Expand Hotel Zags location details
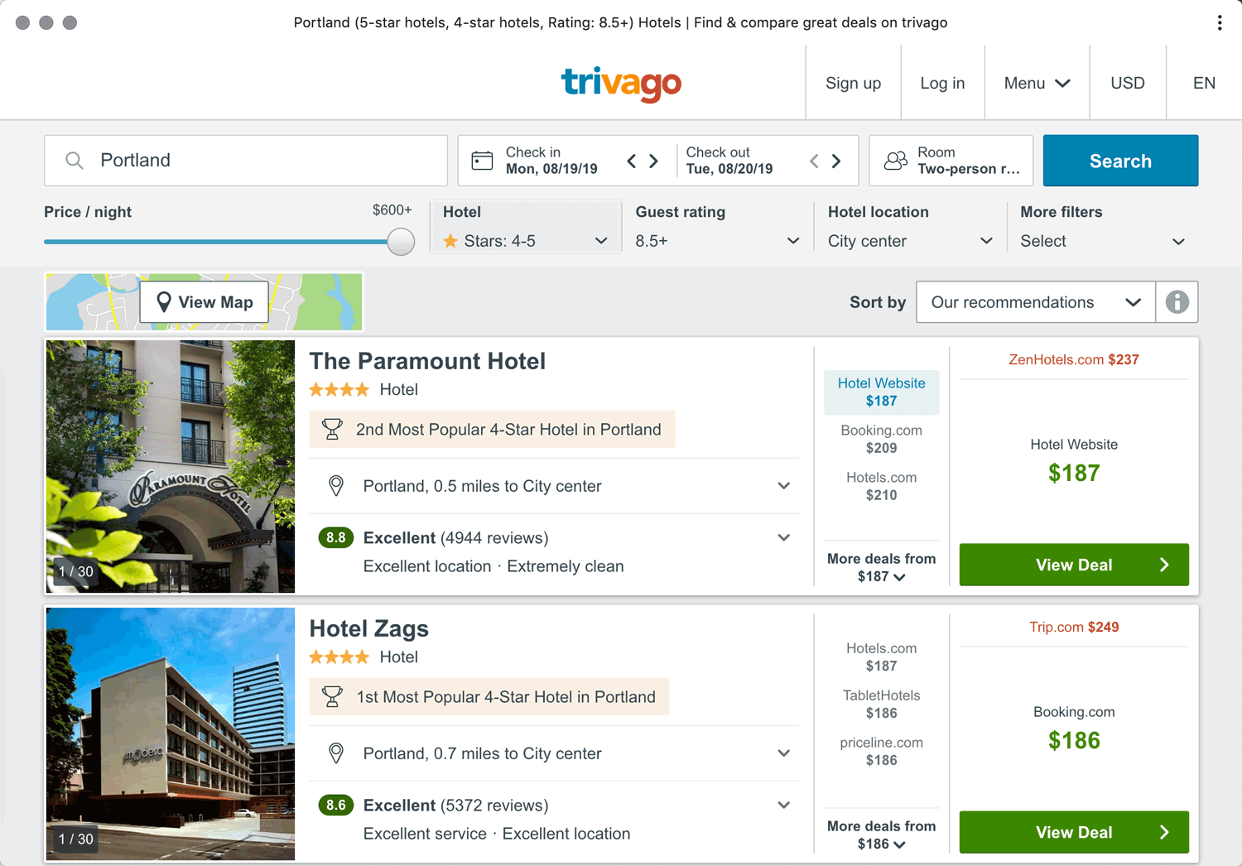Image resolution: width=1242 pixels, height=866 pixels. (783, 753)
